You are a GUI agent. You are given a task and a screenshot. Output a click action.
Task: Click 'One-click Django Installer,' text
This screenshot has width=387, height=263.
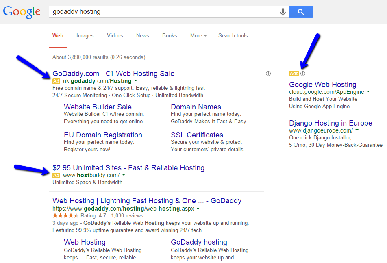click(x=320, y=138)
